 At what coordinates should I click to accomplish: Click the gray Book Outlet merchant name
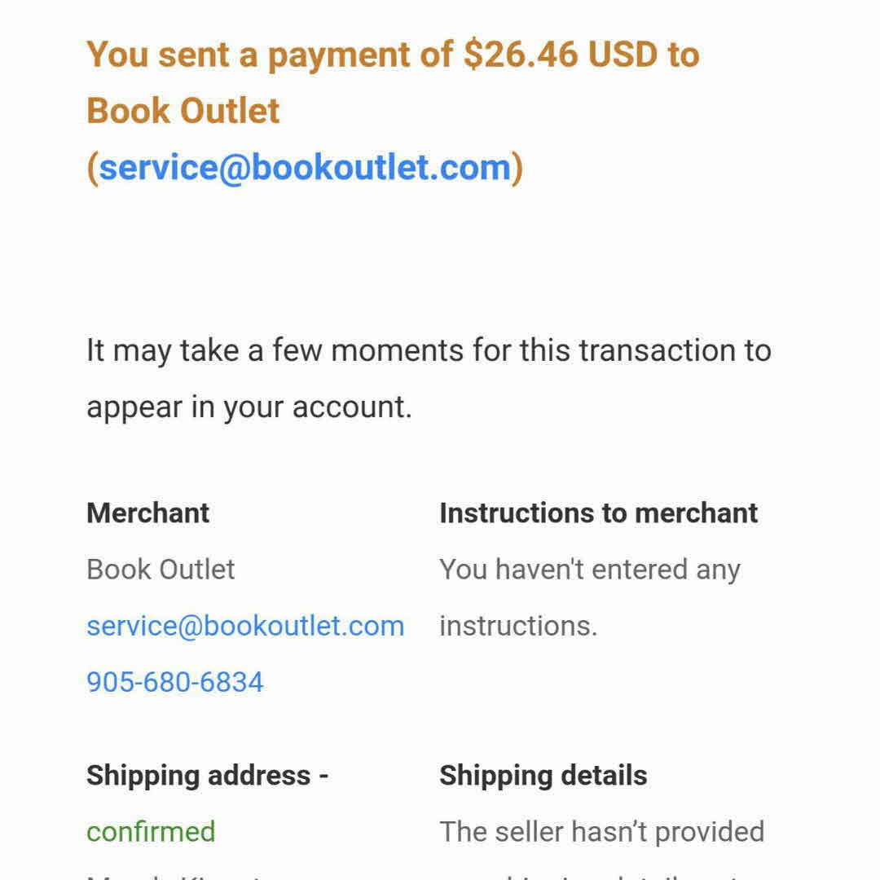[161, 570]
